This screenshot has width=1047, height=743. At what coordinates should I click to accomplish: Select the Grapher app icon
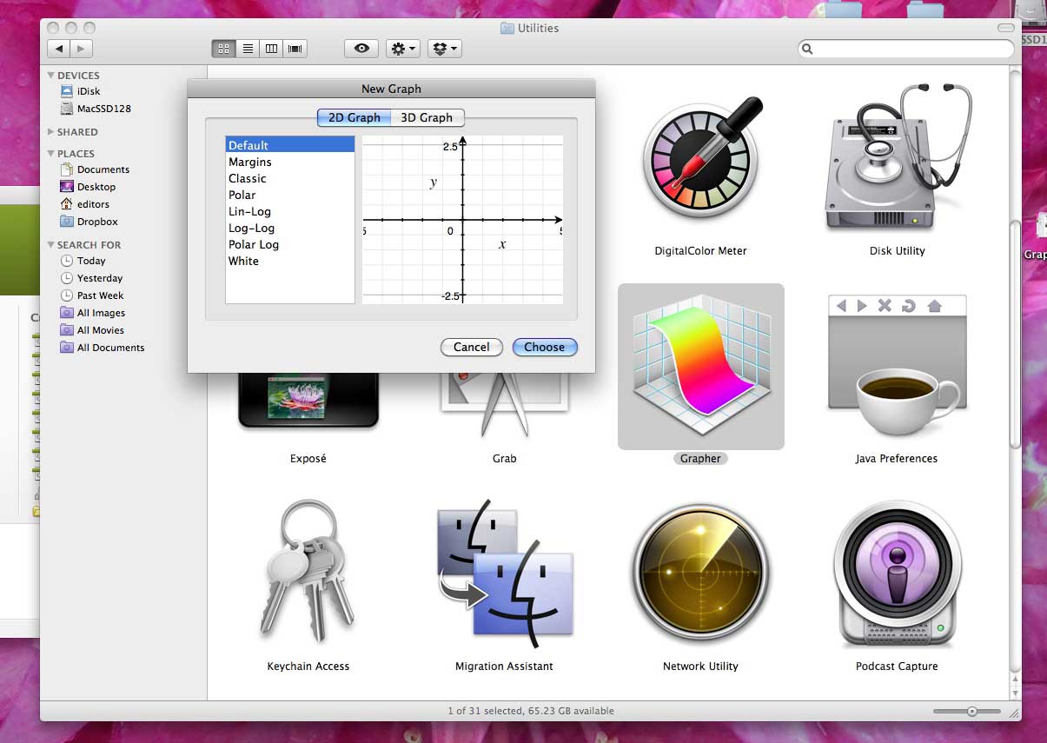tap(700, 367)
